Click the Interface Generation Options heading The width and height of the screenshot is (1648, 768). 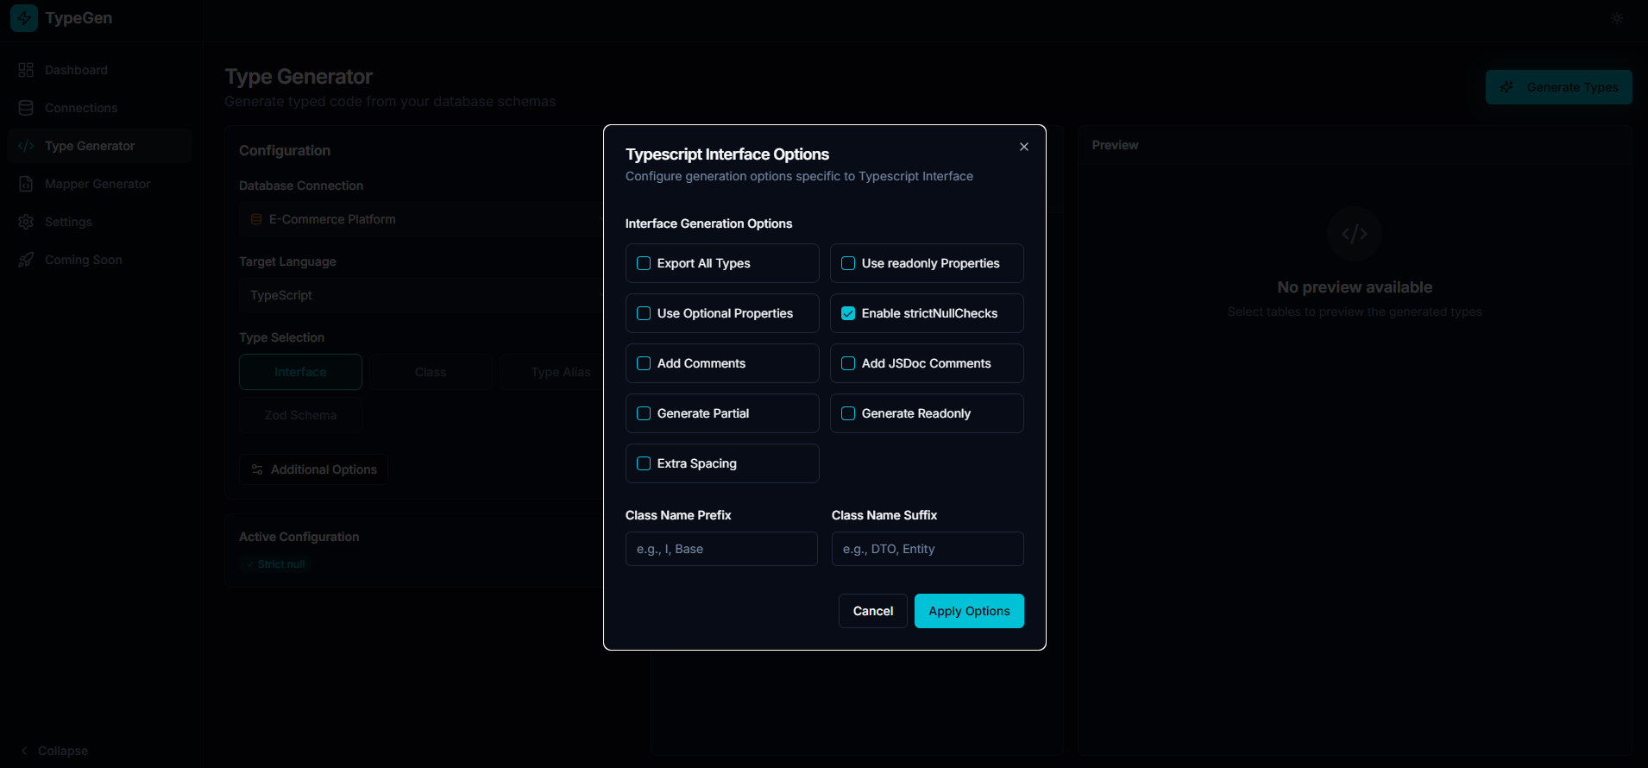click(708, 223)
